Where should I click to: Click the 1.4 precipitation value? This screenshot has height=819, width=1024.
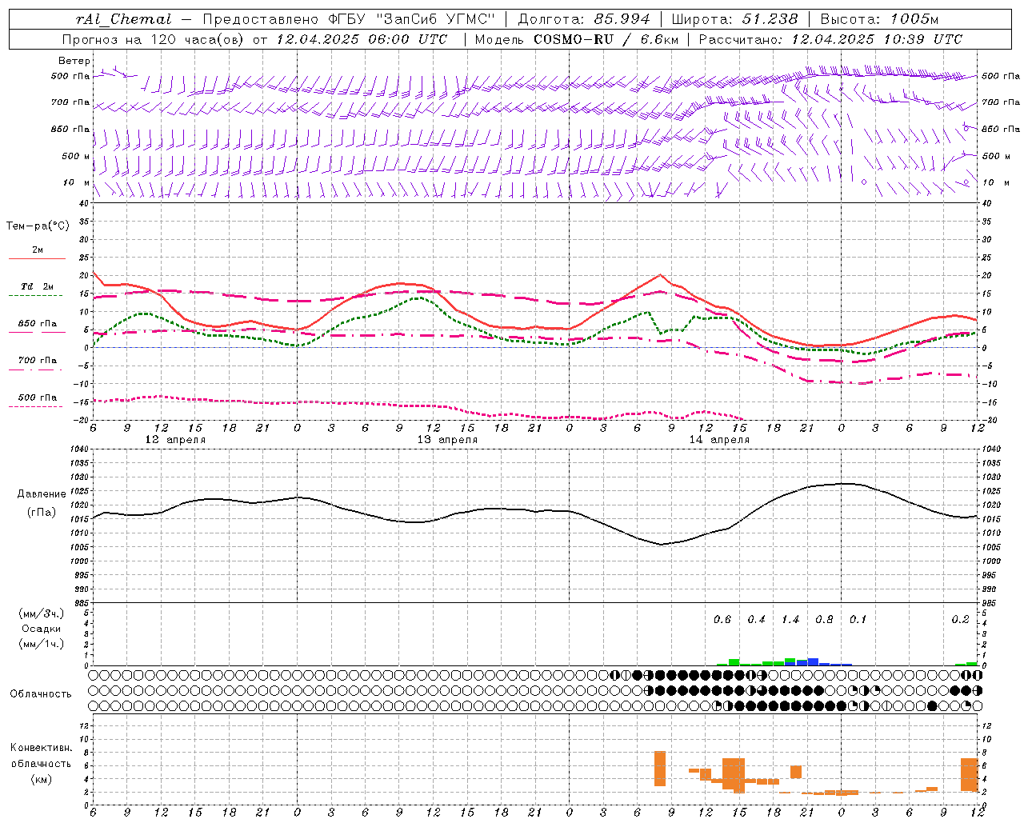click(790, 620)
